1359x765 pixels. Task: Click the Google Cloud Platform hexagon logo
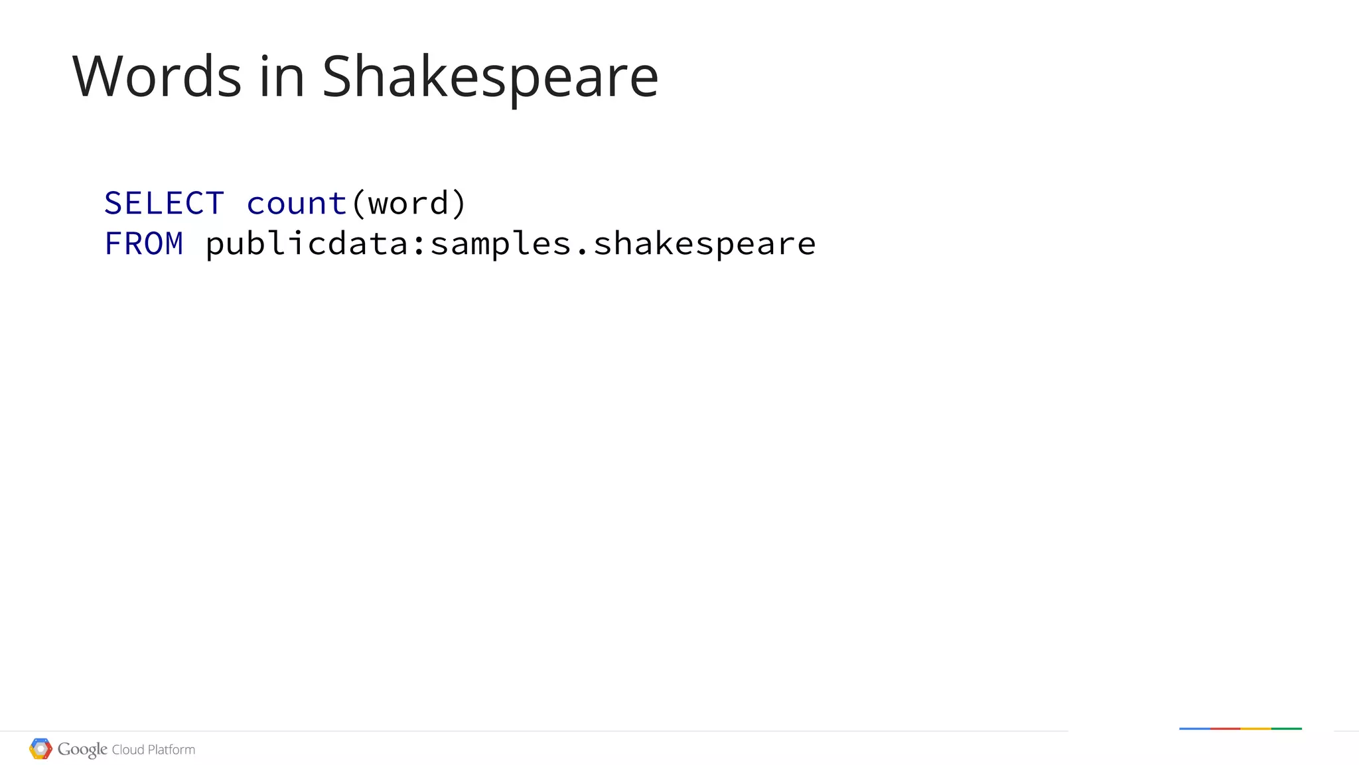tap(40, 749)
